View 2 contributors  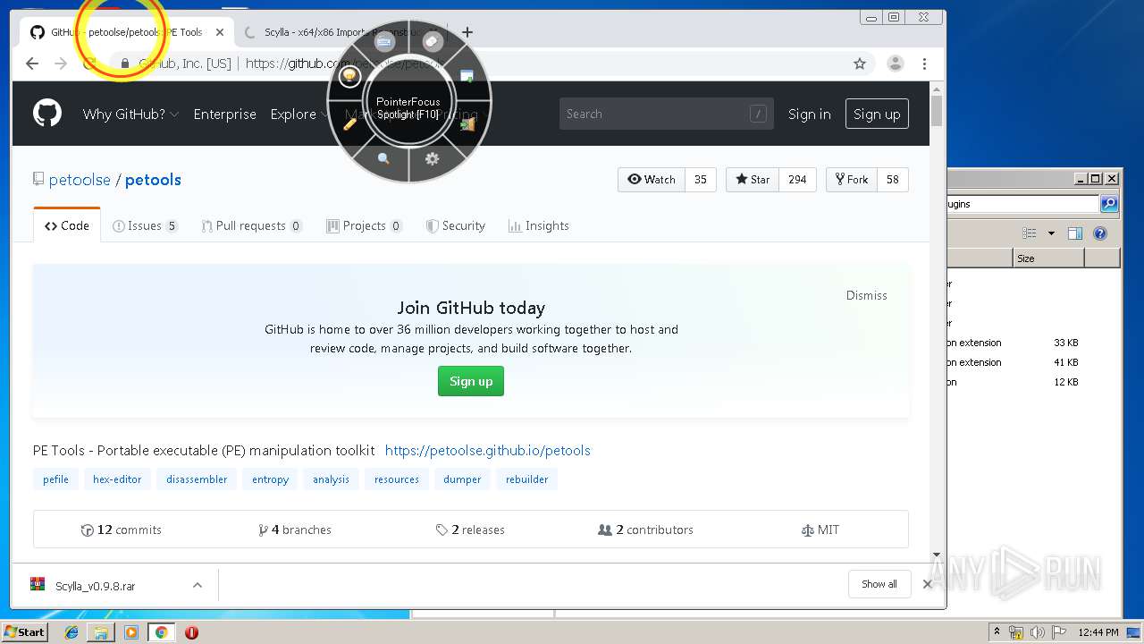point(645,530)
